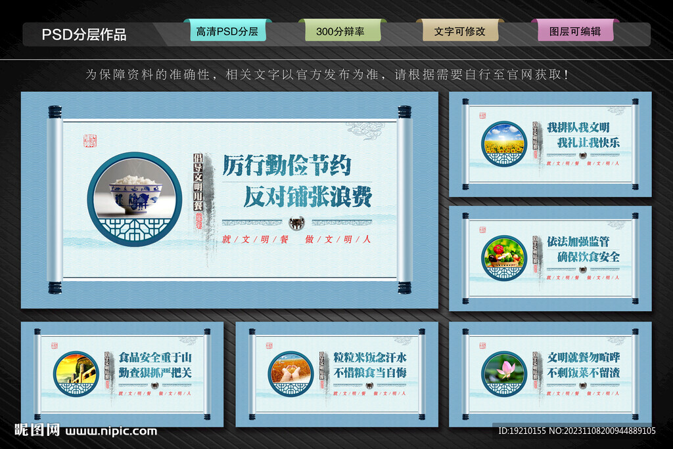Select the red slogan 做/文/明/人 on large poster
673x449 pixels.
338,240
